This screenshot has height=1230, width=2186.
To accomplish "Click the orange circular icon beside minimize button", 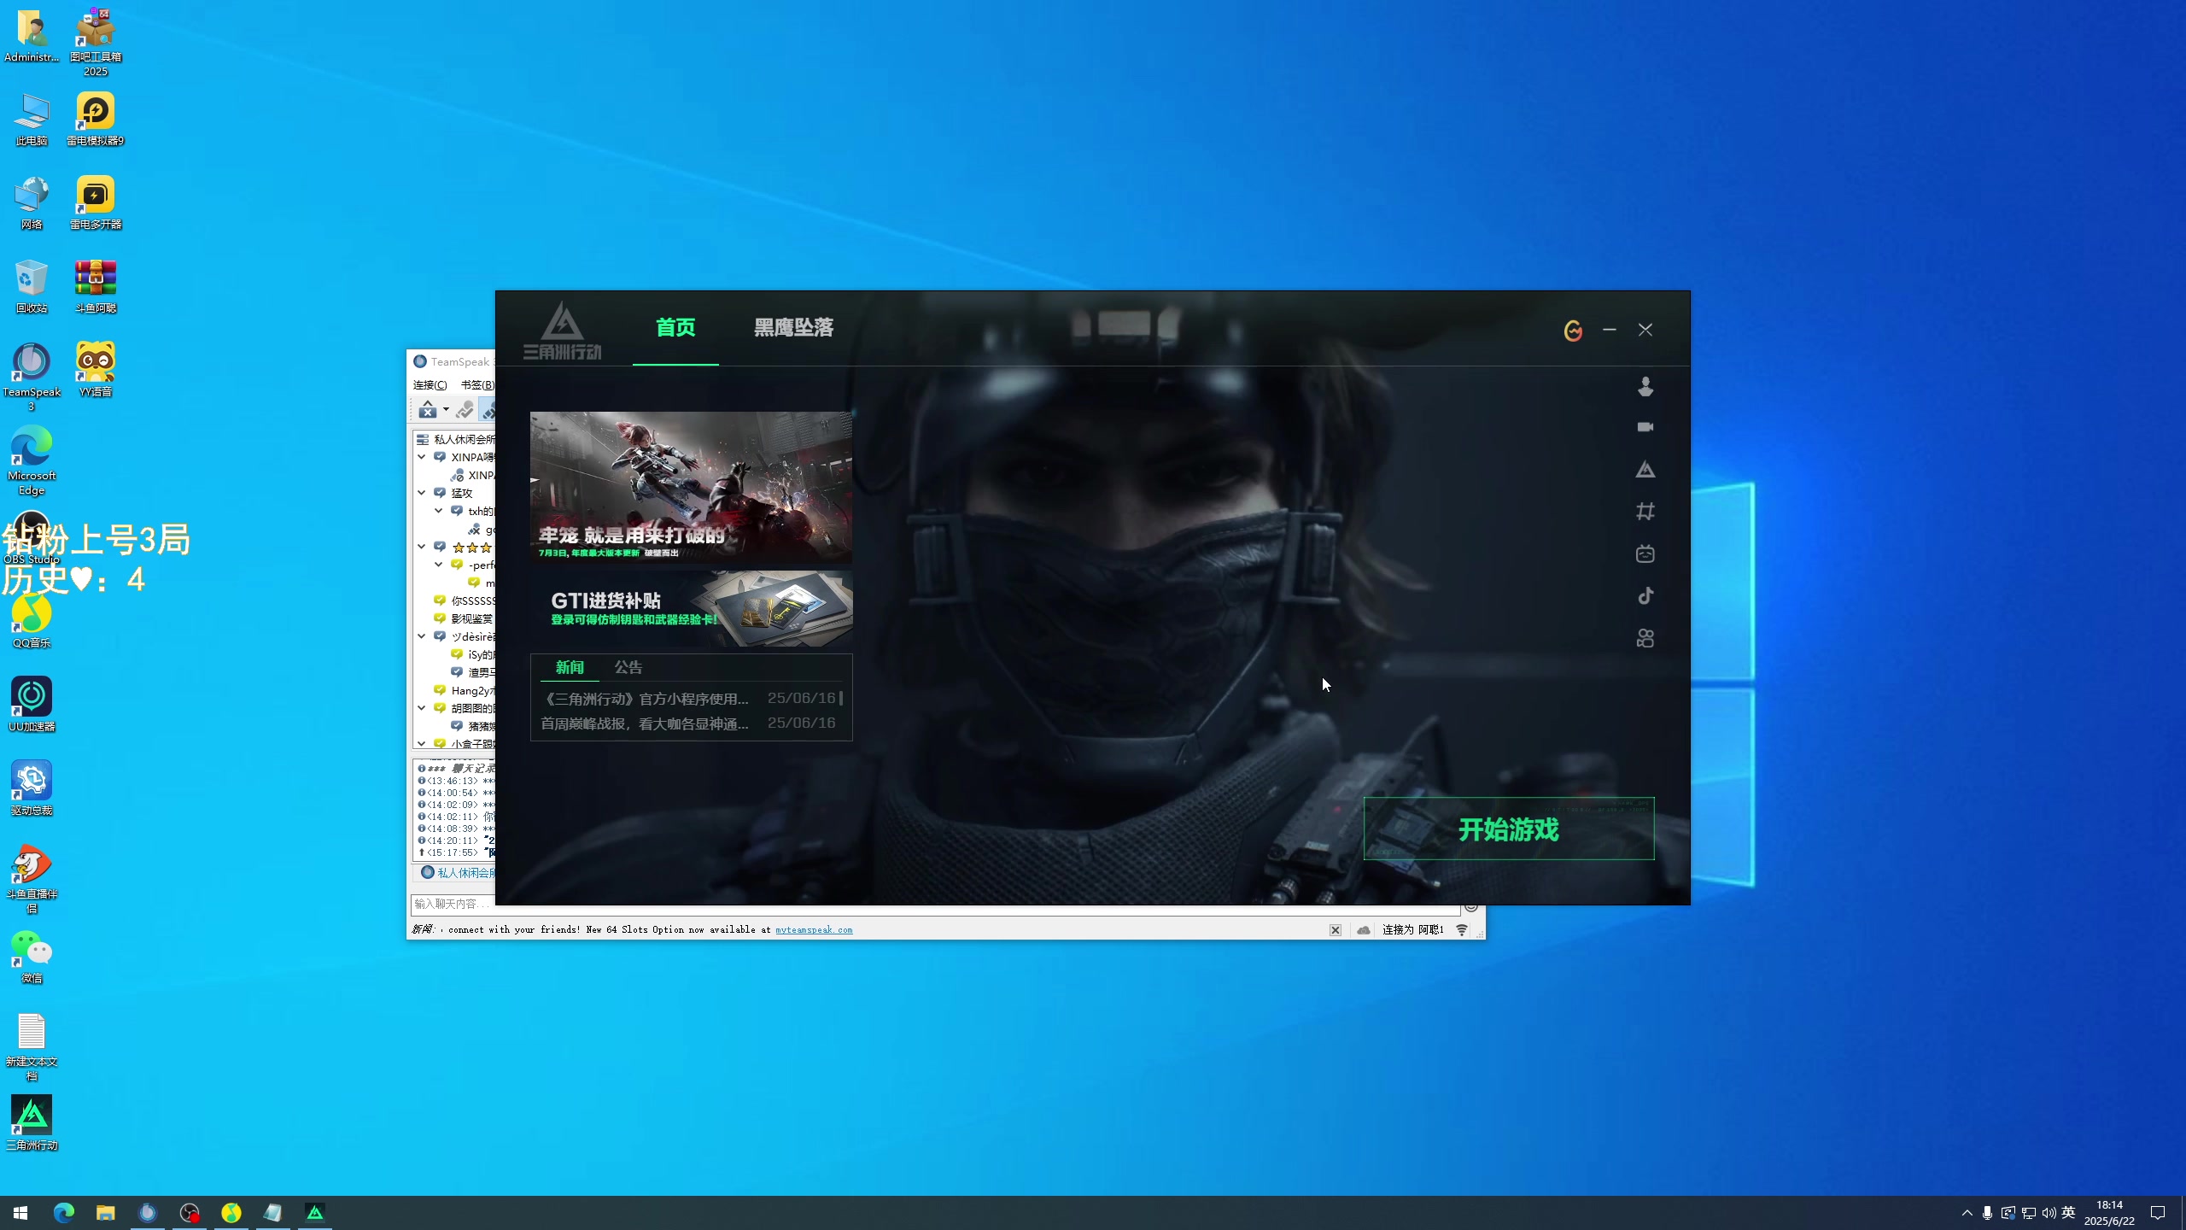I will pyautogui.click(x=1573, y=330).
